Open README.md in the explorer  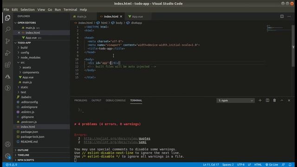[29, 141]
